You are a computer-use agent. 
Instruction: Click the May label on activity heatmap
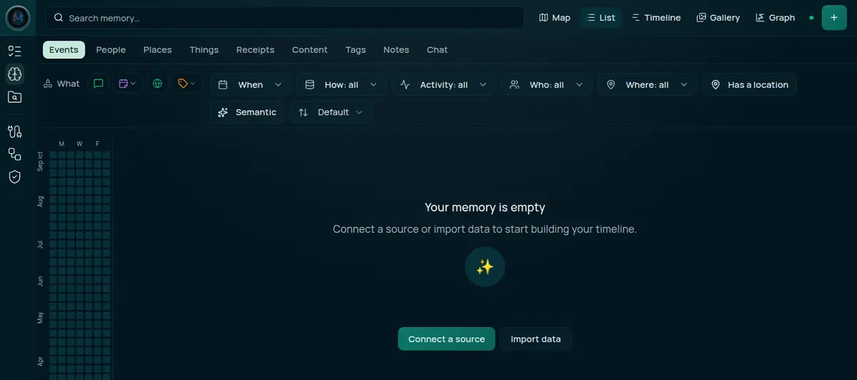click(x=41, y=318)
